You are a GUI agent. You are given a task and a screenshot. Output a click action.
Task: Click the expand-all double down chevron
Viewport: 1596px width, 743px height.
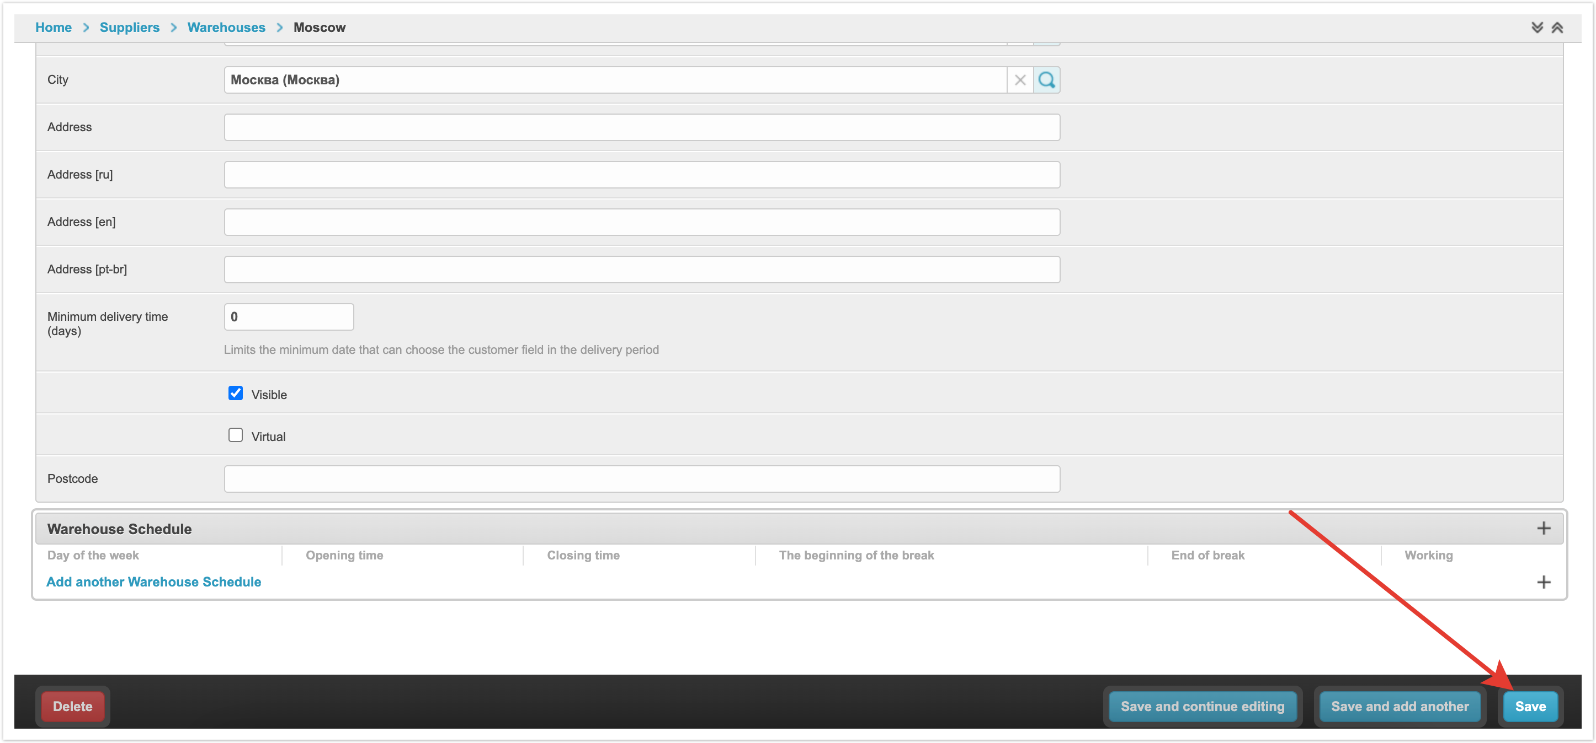[1537, 28]
